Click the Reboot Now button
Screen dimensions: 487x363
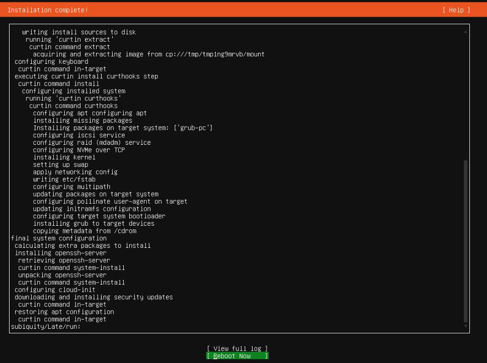[237, 356]
